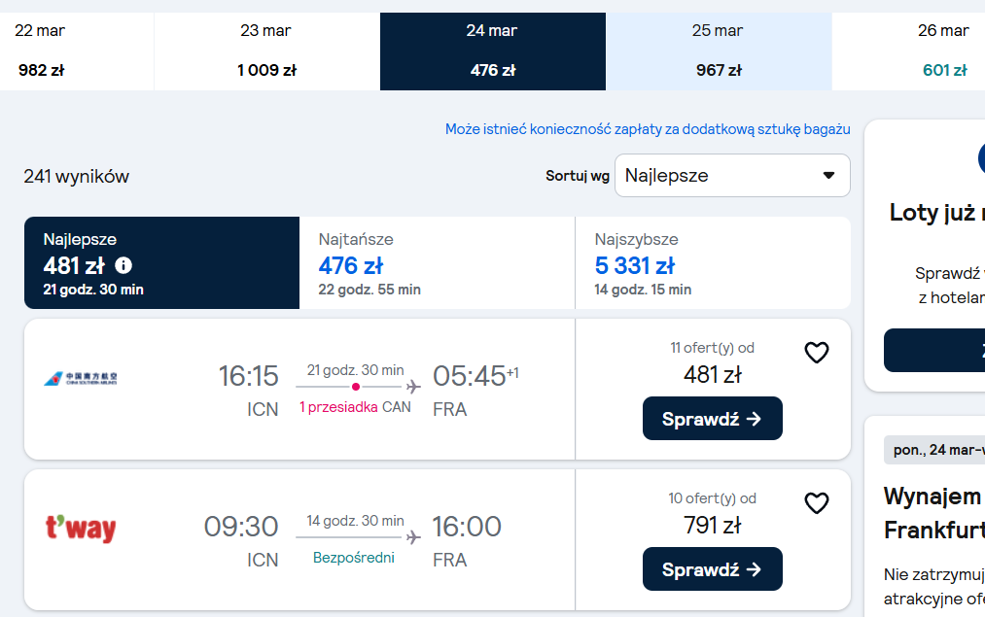Click the 1 przesiadka CAN stopover label
This screenshot has width=985, height=617.
[355, 407]
